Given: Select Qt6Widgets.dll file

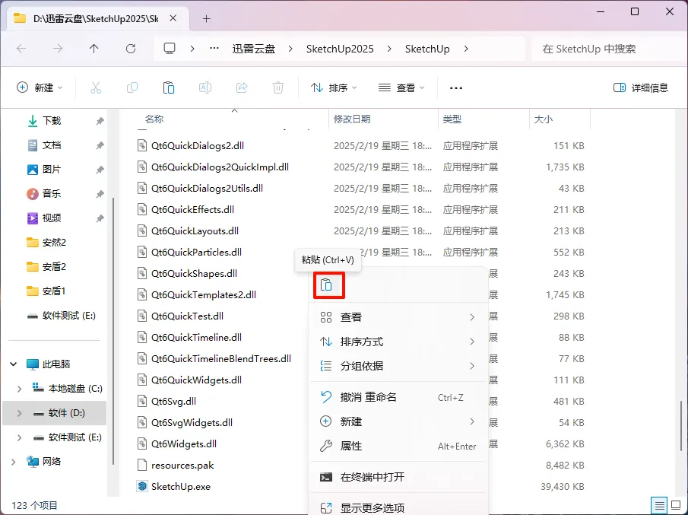Looking at the screenshot, I should [x=183, y=444].
